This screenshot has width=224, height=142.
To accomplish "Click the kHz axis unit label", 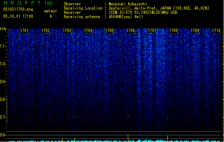I will click(x=3, y=29).
